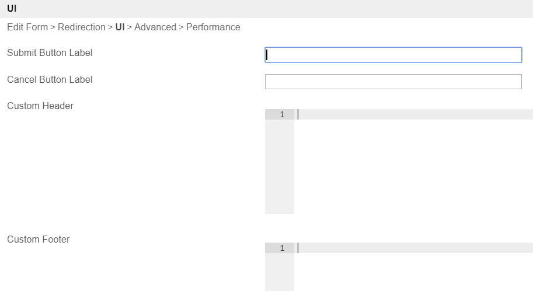Switch to the Advanced section

point(155,27)
